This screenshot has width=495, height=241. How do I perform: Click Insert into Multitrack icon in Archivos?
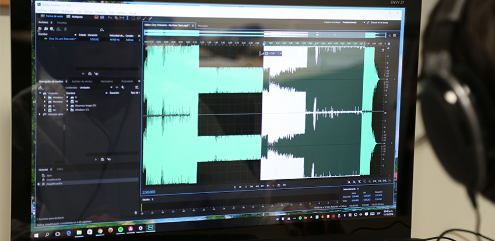pyautogui.click(x=58, y=29)
